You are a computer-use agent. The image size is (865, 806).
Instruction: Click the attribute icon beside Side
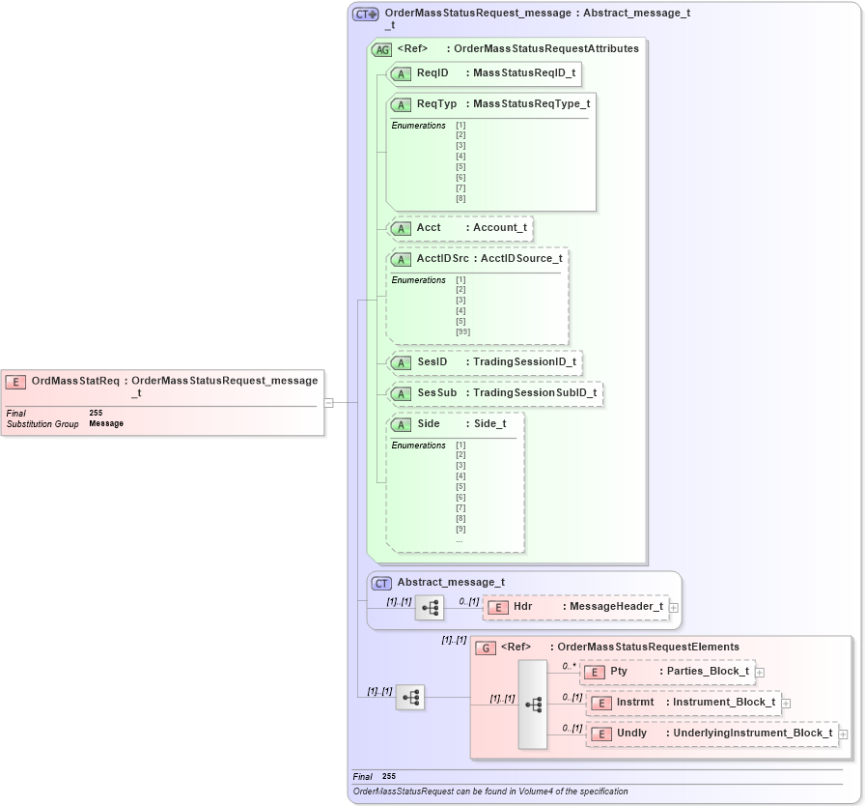tap(401, 424)
